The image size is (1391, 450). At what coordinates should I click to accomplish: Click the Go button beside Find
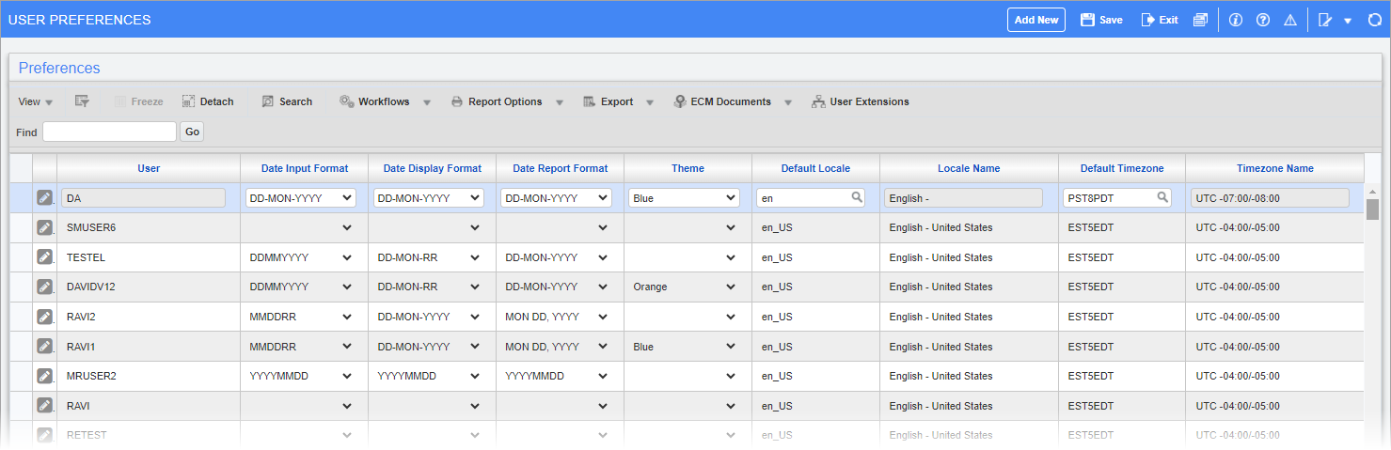coord(192,132)
